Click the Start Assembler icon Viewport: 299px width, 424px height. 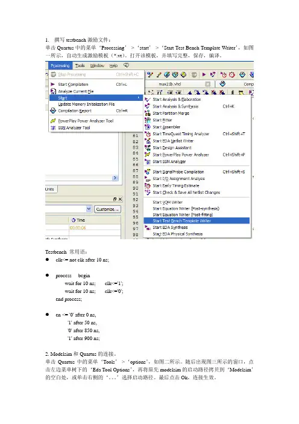(148, 127)
